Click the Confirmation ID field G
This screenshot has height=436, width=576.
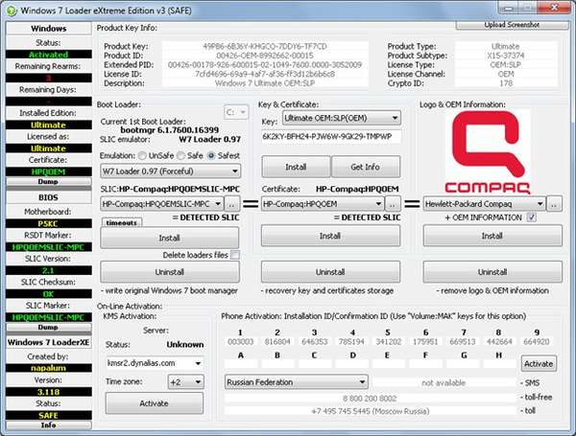click(463, 364)
